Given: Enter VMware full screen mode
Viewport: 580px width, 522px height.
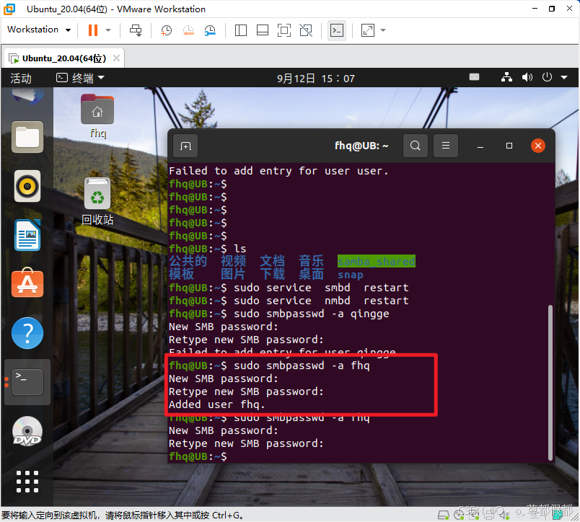Looking at the screenshot, I should click(x=284, y=30).
